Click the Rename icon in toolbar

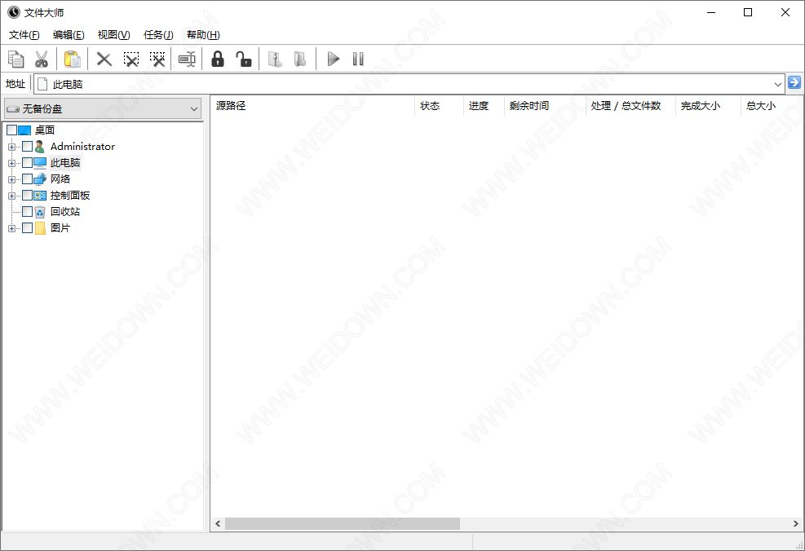[x=187, y=59]
